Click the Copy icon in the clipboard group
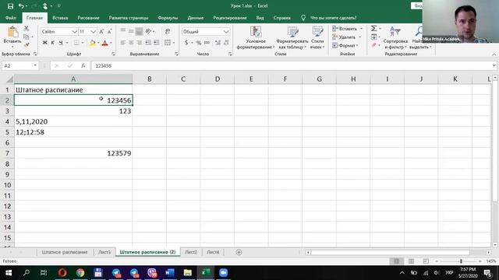 (27, 37)
